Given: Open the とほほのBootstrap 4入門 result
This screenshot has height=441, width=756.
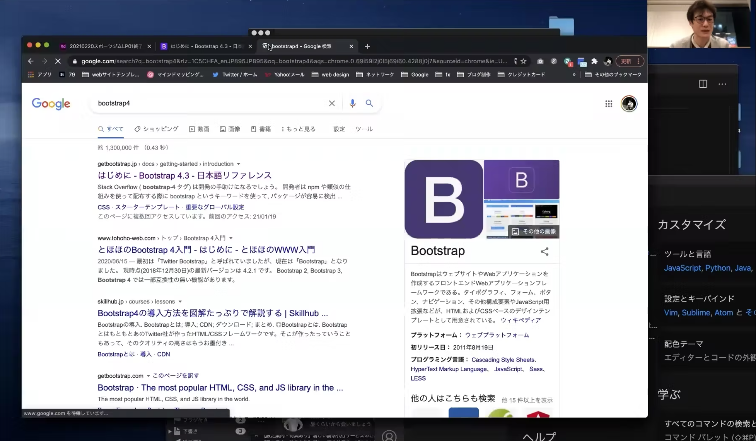Looking at the screenshot, I should click(206, 250).
